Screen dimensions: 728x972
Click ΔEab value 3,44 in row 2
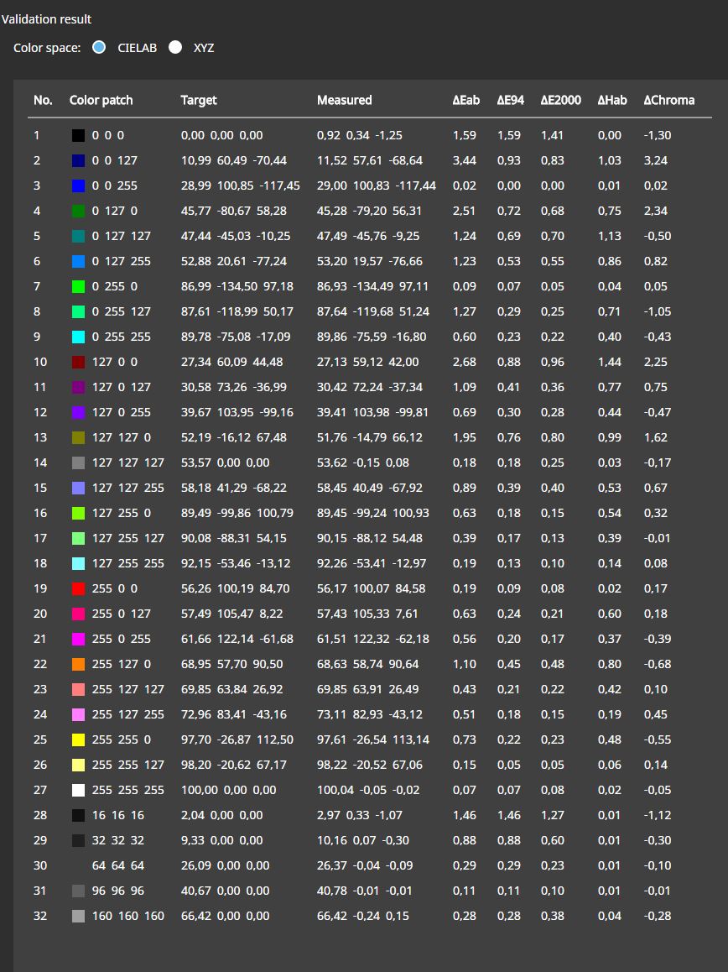click(x=464, y=160)
